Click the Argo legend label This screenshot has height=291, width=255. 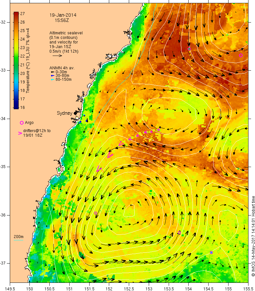point(29,123)
